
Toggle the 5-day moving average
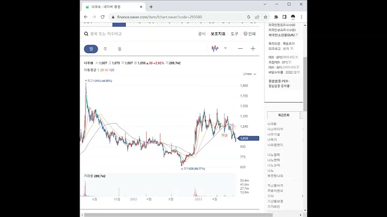(x=98, y=70)
